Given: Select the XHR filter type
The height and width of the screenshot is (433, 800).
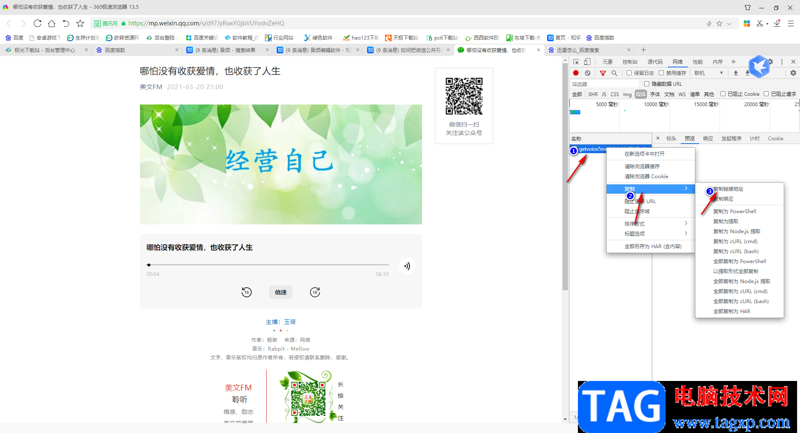Looking at the screenshot, I should click(x=593, y=94).
